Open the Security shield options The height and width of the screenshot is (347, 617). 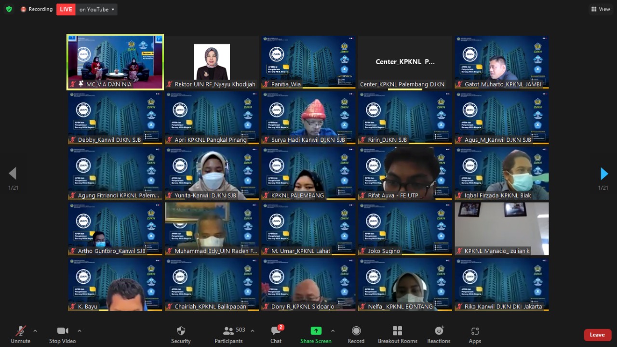tap(181, 334)
